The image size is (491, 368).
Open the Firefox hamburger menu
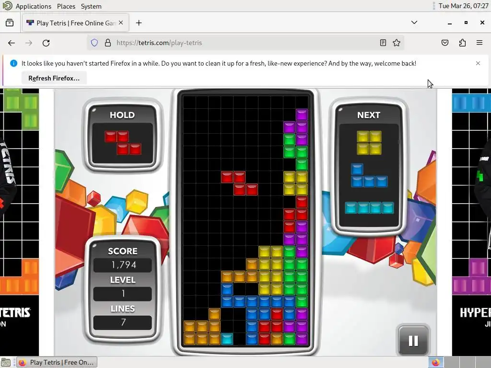(479, 43)
